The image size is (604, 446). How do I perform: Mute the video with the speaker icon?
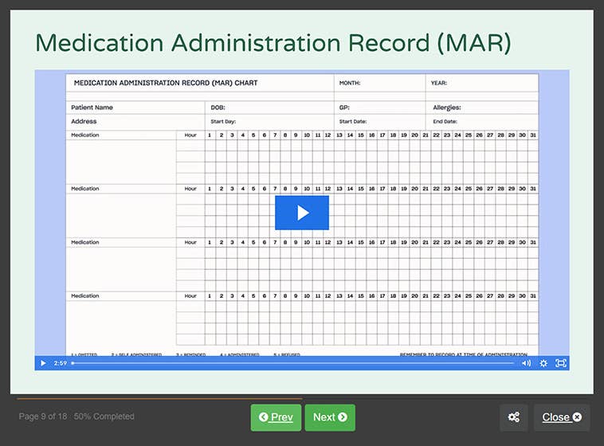coord(526,363)
